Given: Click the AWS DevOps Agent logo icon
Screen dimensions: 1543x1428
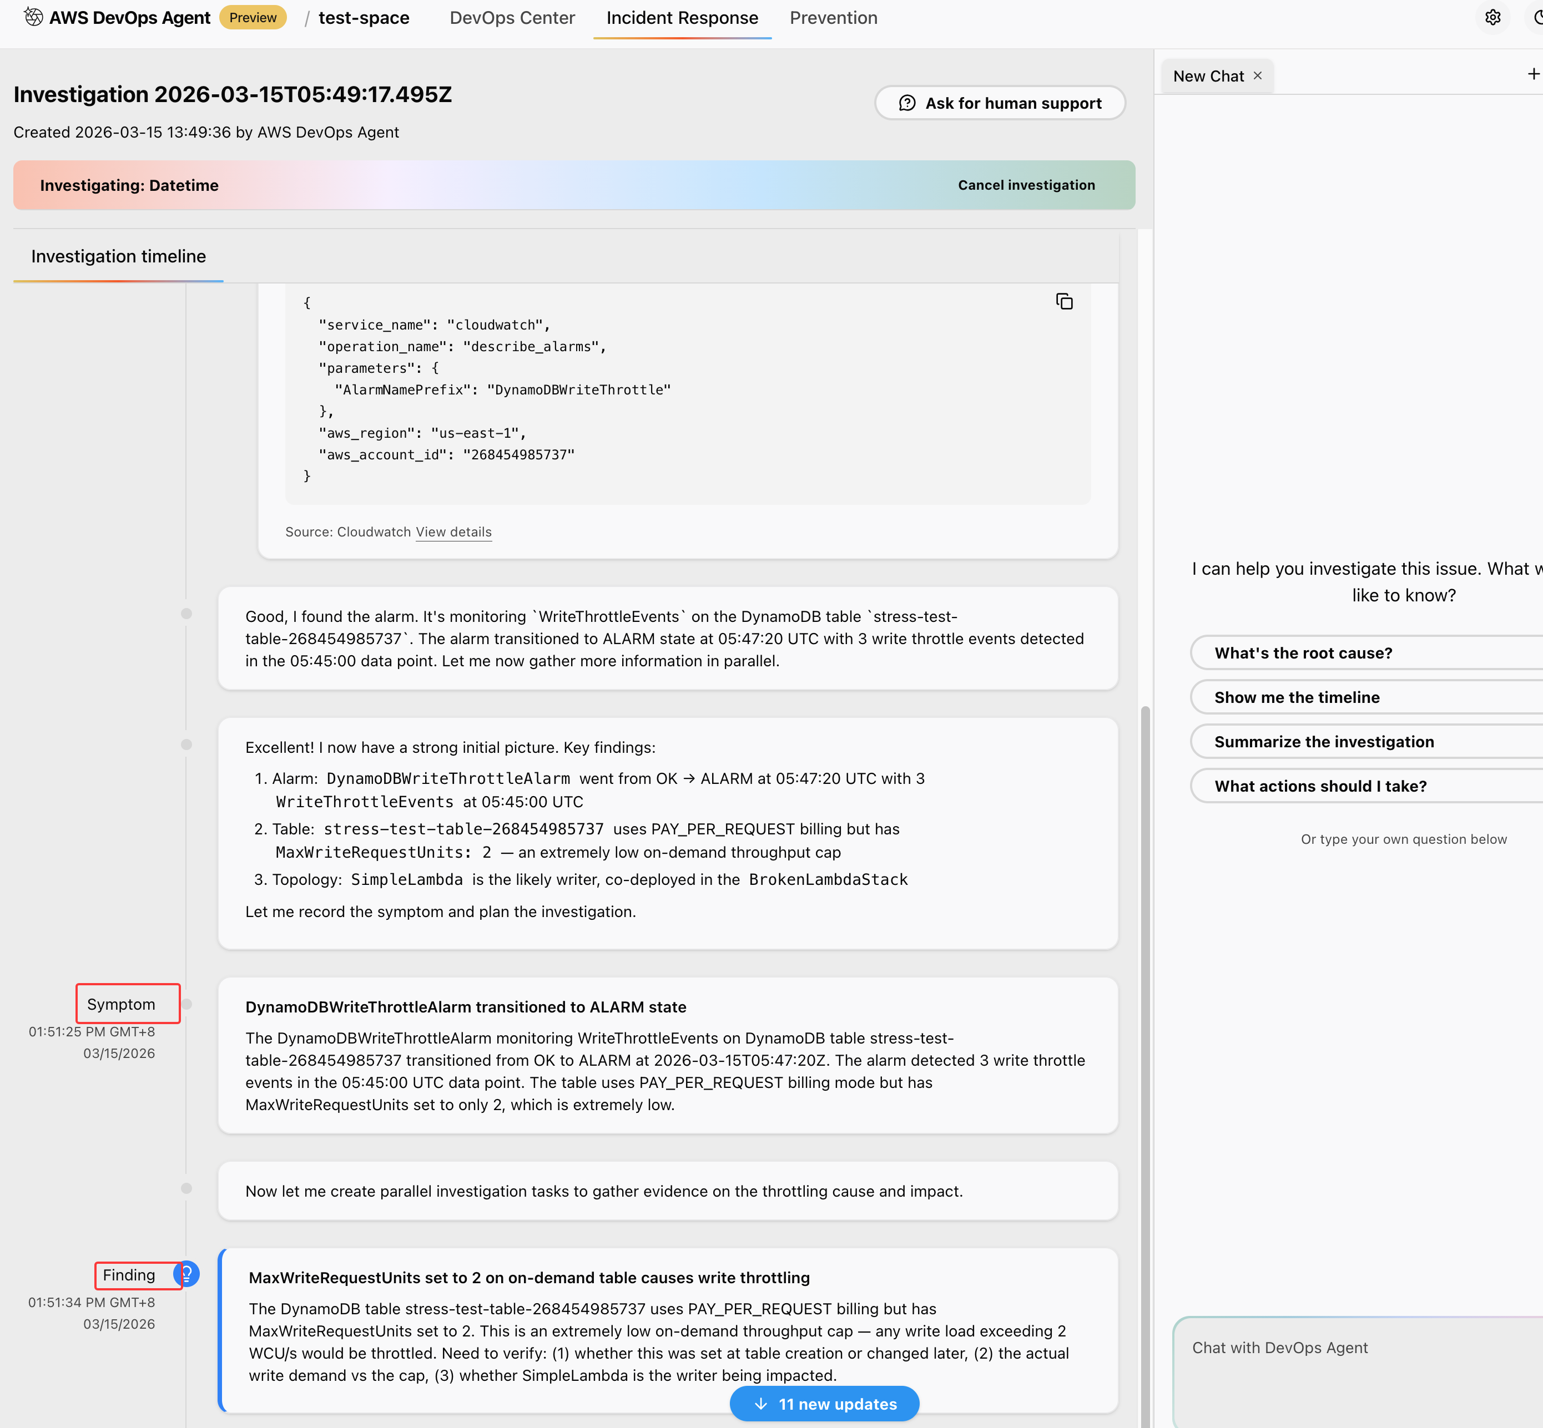Looking at the screenshot, I should point(33,16).
